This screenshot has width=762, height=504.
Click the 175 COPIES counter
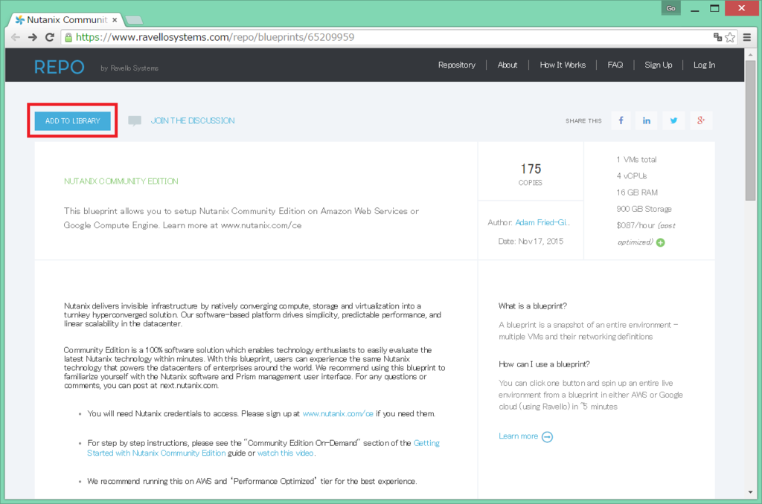click(530, 174)
